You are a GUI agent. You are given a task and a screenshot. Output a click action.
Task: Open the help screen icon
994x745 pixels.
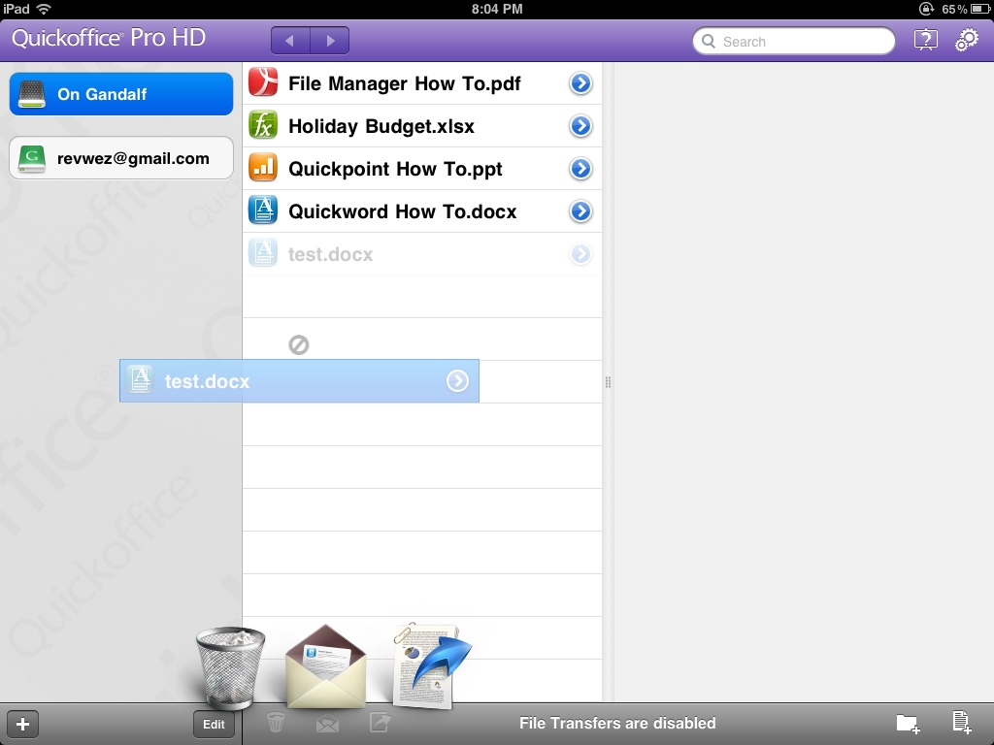pyautogui.click(x=926, y=40)
